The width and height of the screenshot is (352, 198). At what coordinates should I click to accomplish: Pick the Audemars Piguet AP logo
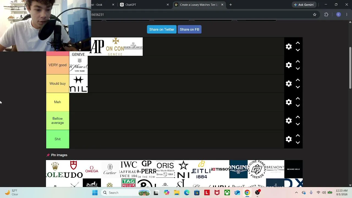click(x=98, y=47)
